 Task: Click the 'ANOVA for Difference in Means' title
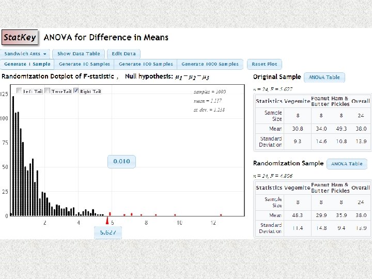coord(106,38)
